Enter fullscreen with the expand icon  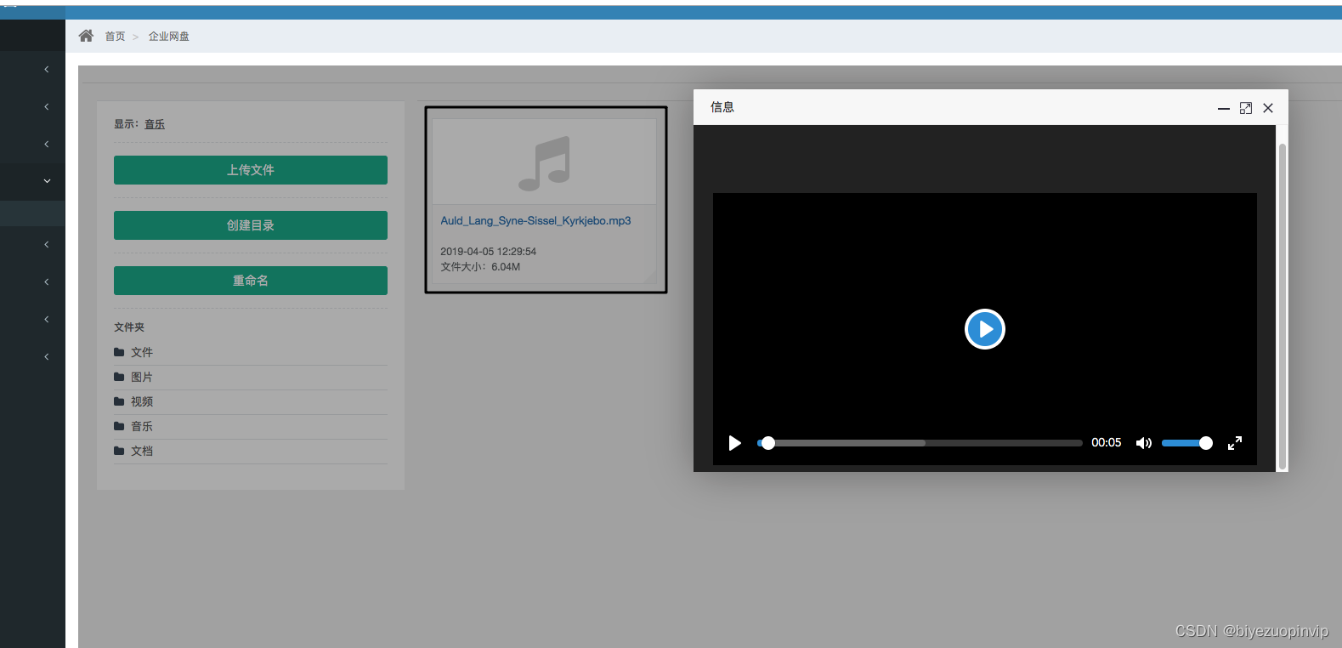point(1235,443)
